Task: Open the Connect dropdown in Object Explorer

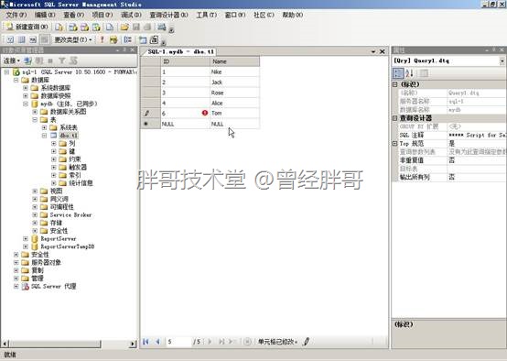Action: tap(12, 60)
